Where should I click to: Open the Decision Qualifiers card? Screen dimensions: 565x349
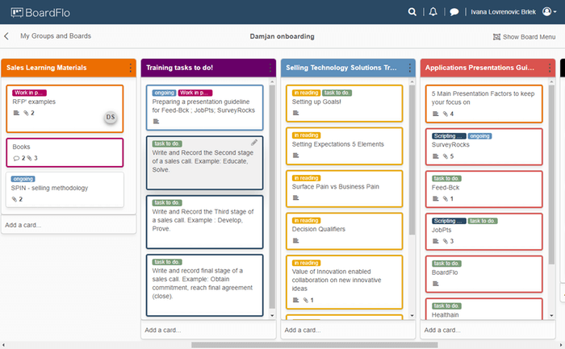coord(344,229)
